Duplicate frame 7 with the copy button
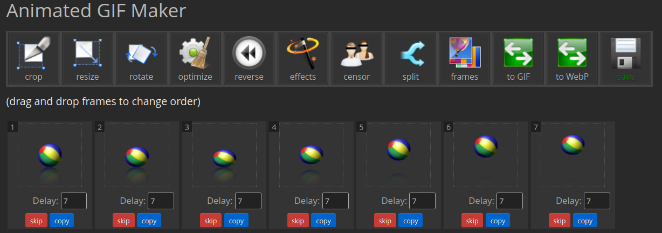The image size is (662, 233). (x=585, y=221)
